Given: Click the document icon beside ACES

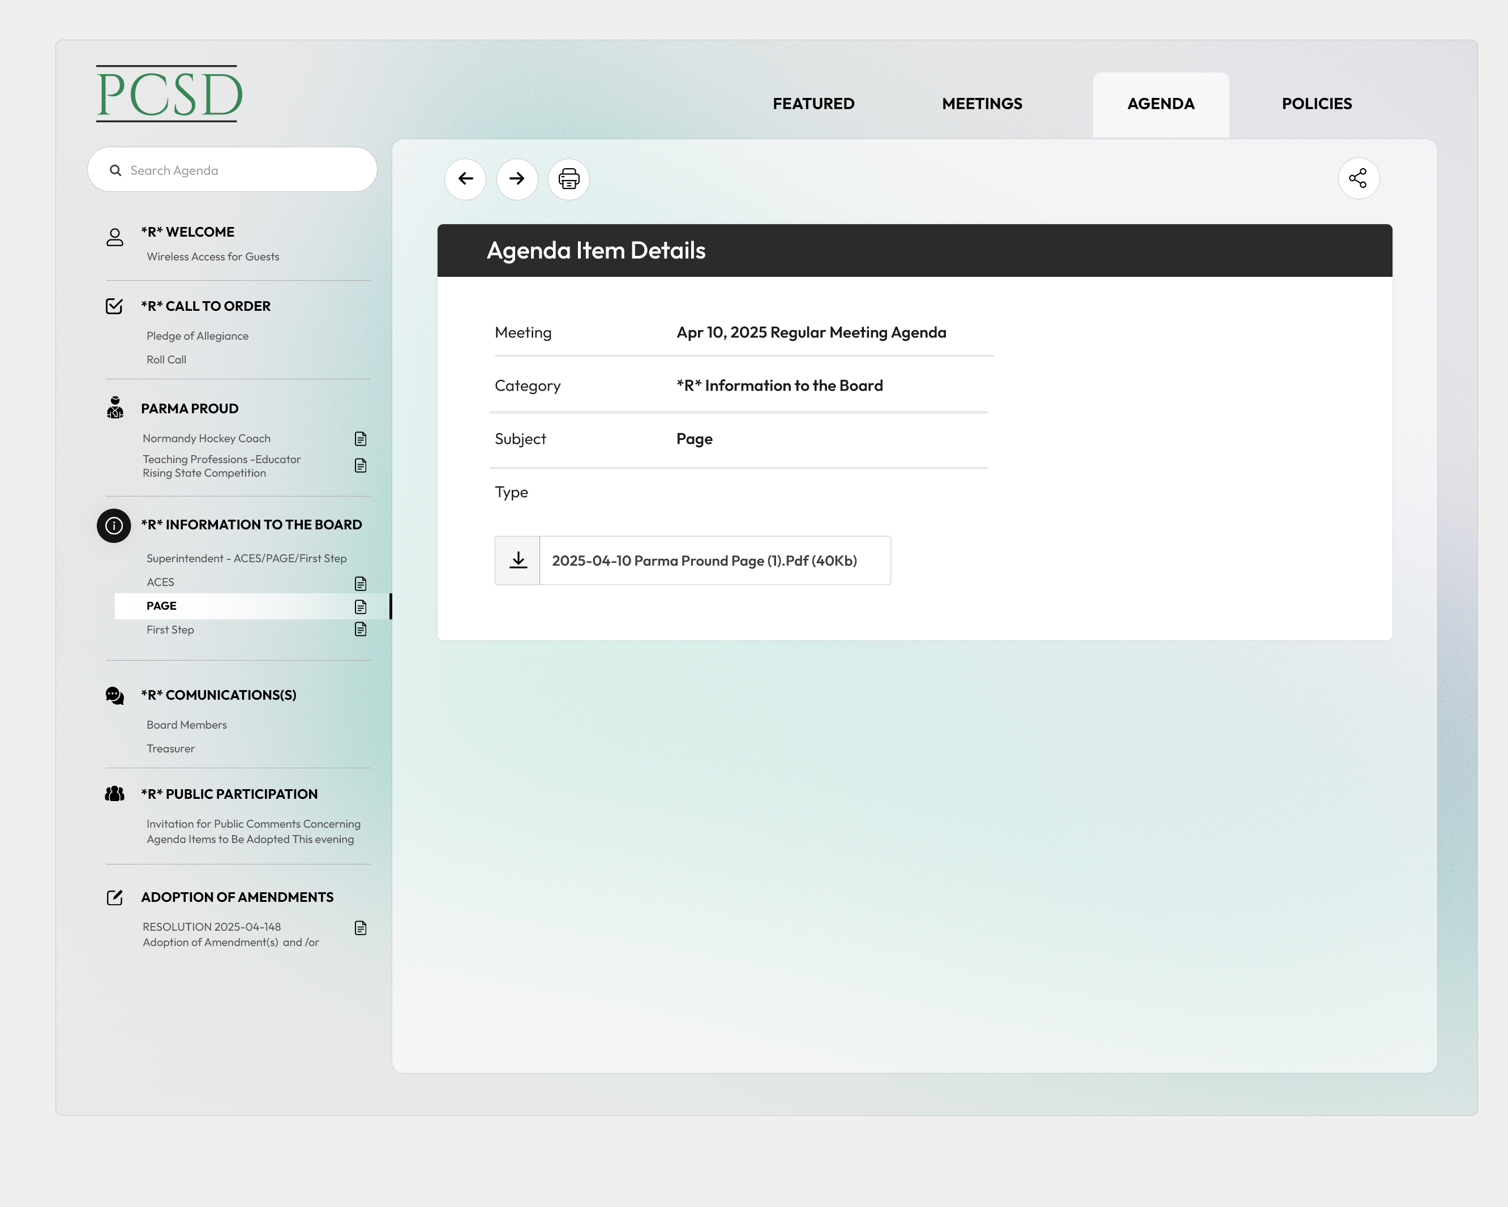Looking at the screenshot, I should click(360, 583).
